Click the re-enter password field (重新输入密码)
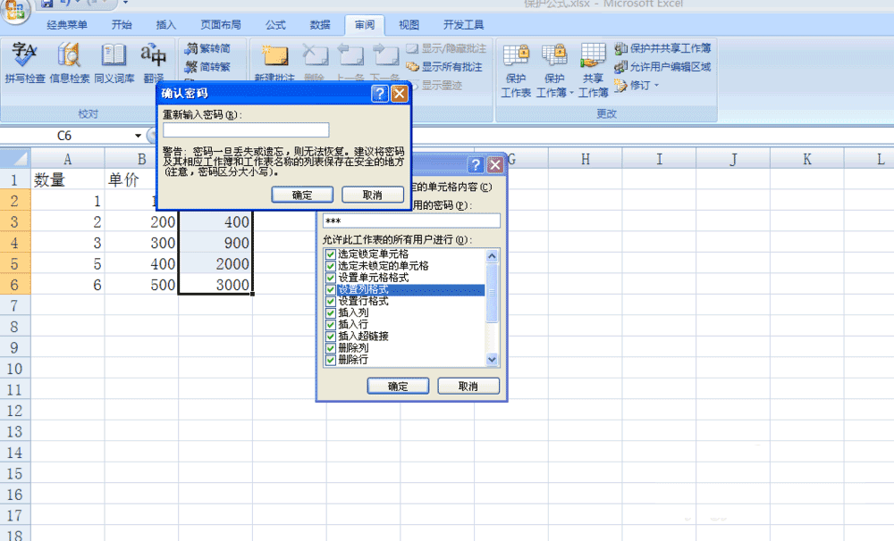Viewport: 894px width, 541px height. [246, 129]
